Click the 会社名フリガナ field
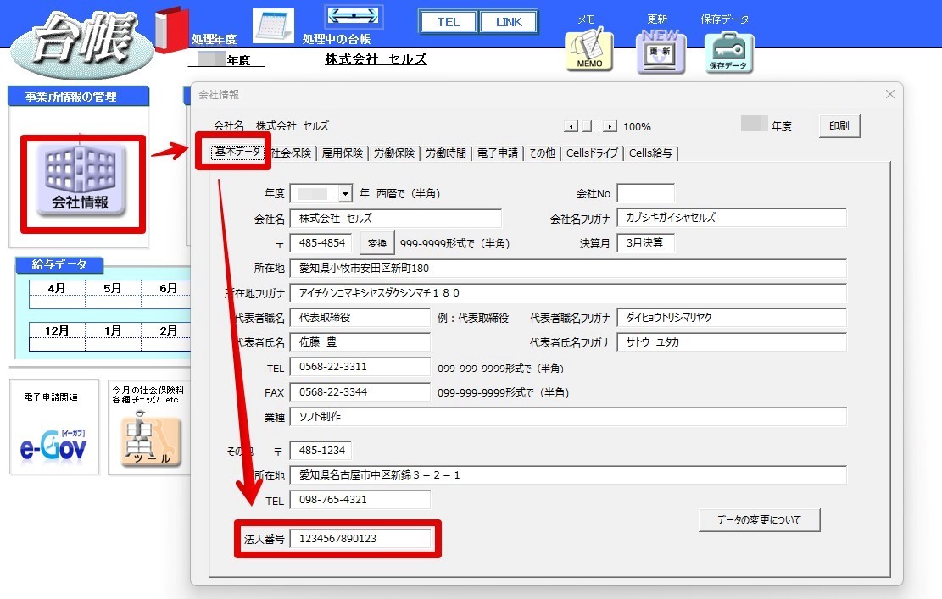This screenshot has width=942, height=599. coord(732,217)
